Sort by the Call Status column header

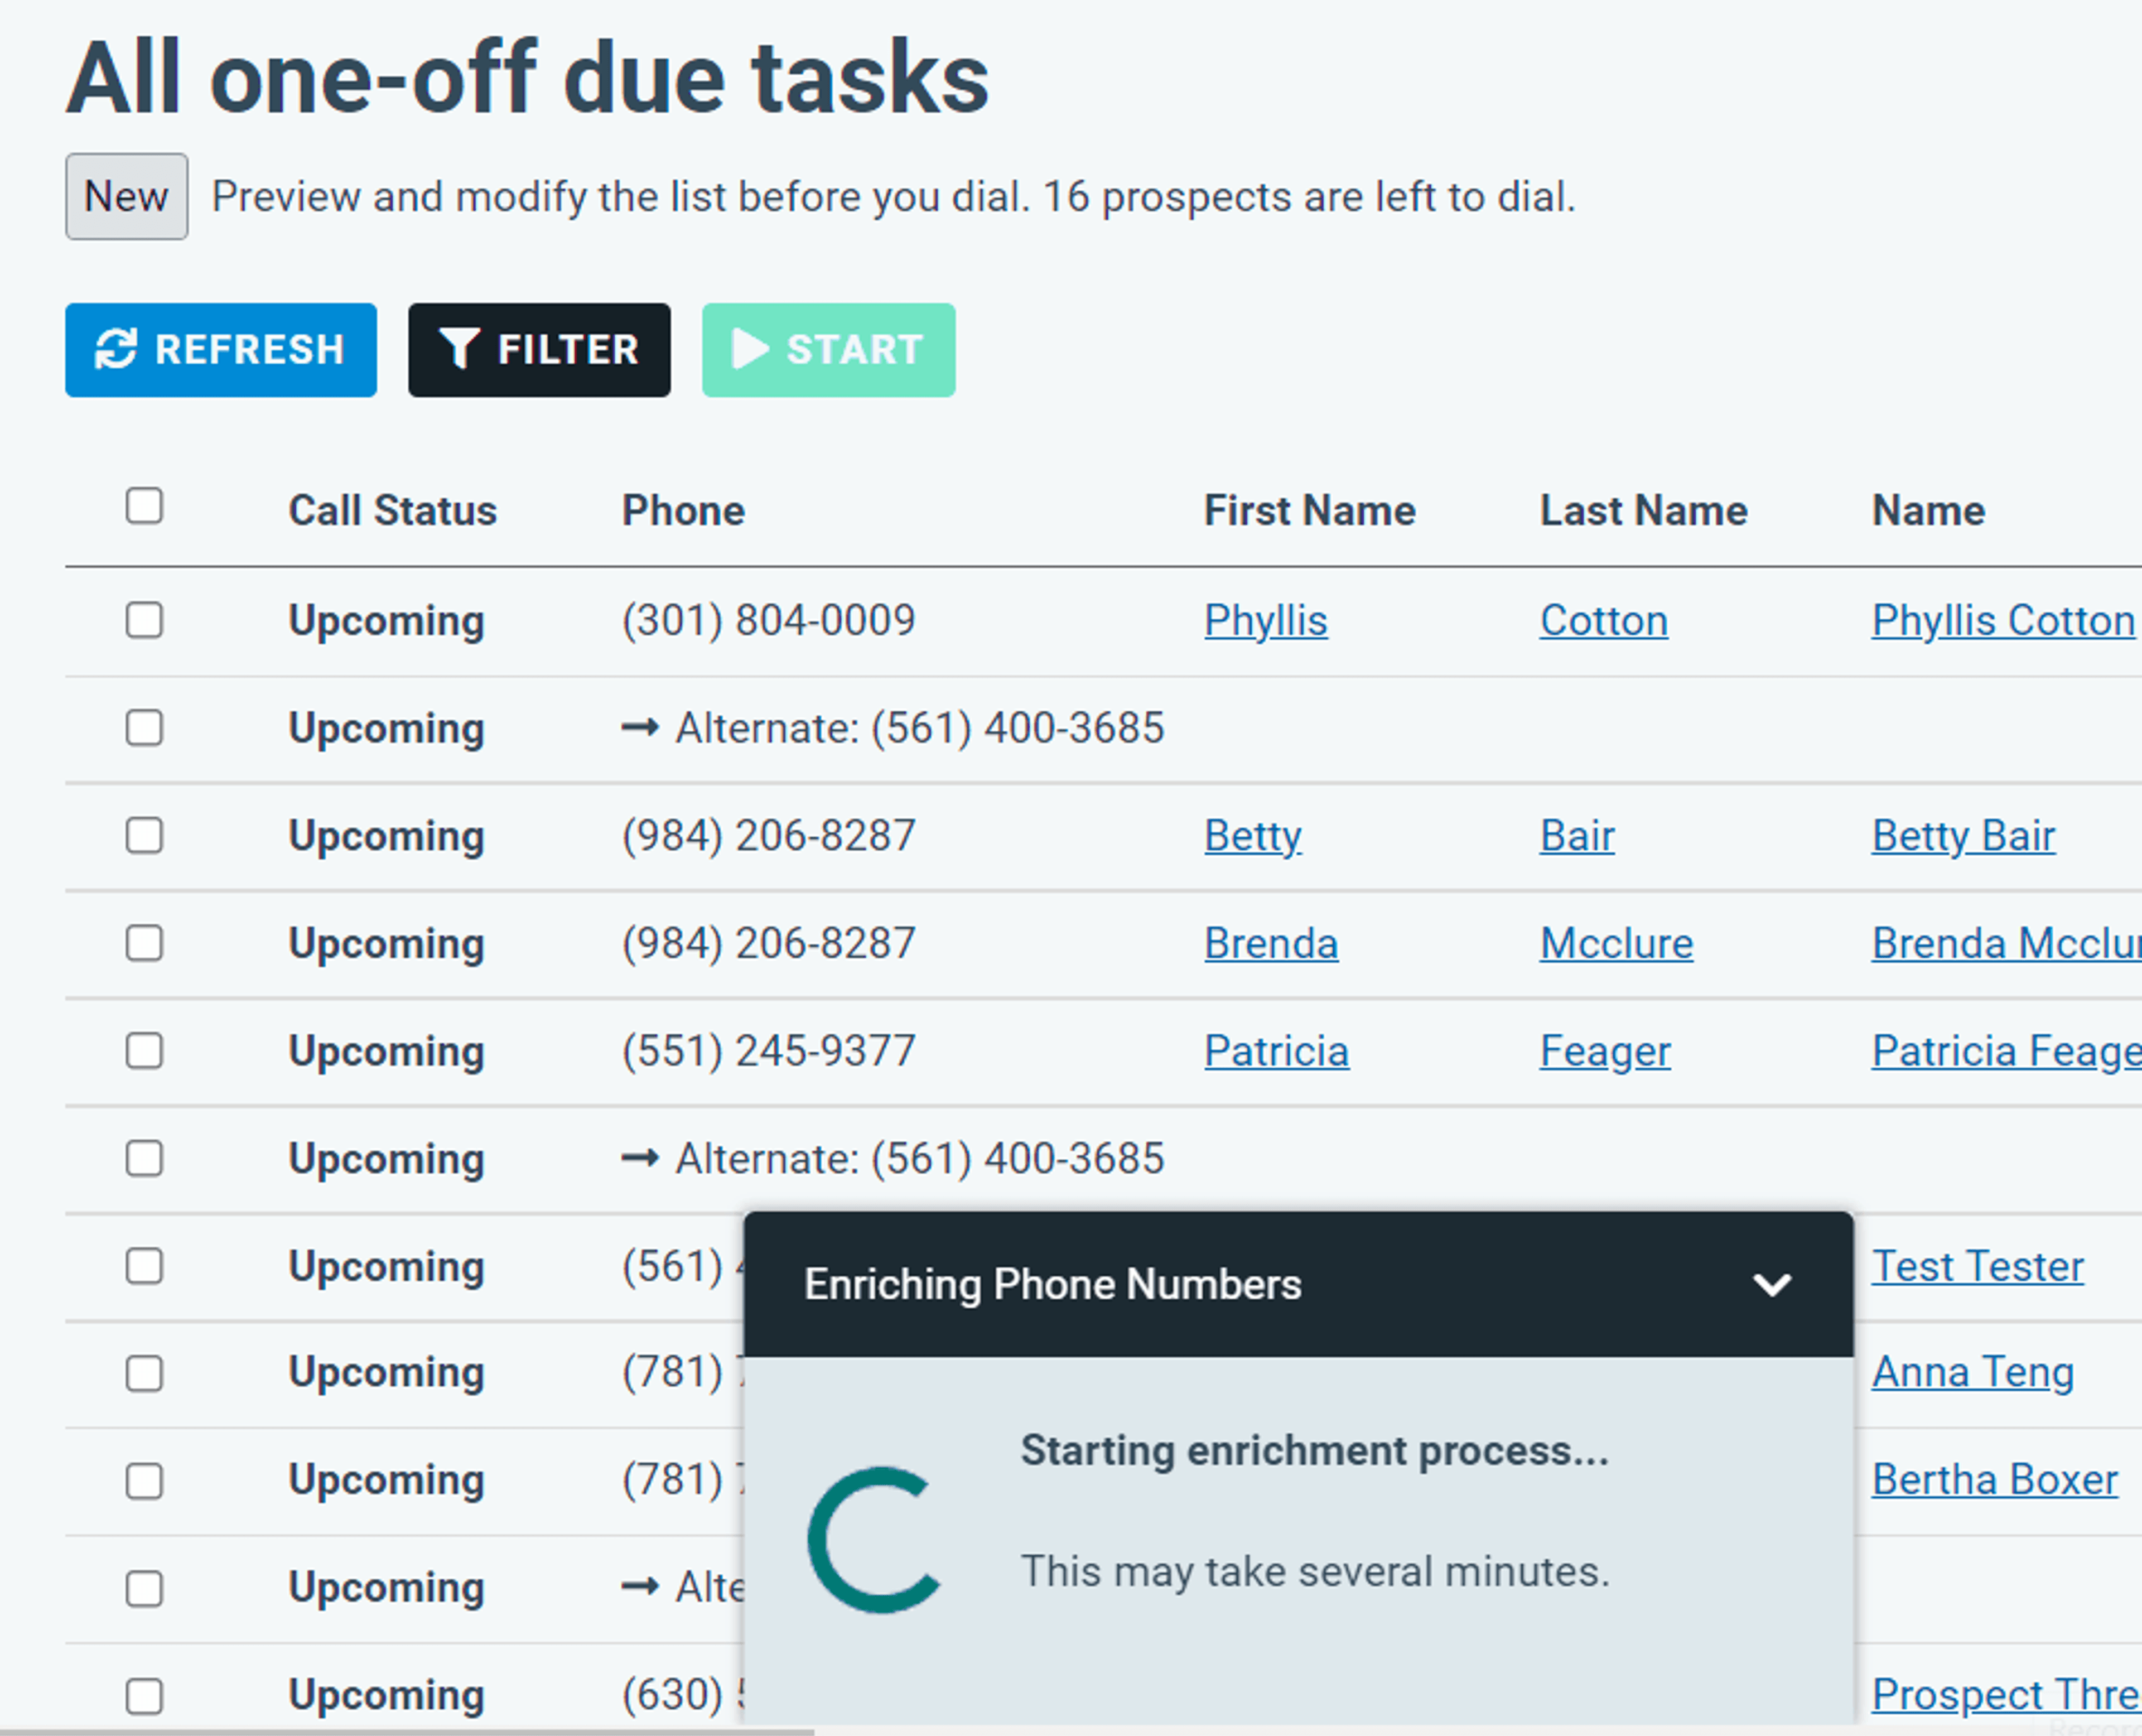click(x=392, y=511)
